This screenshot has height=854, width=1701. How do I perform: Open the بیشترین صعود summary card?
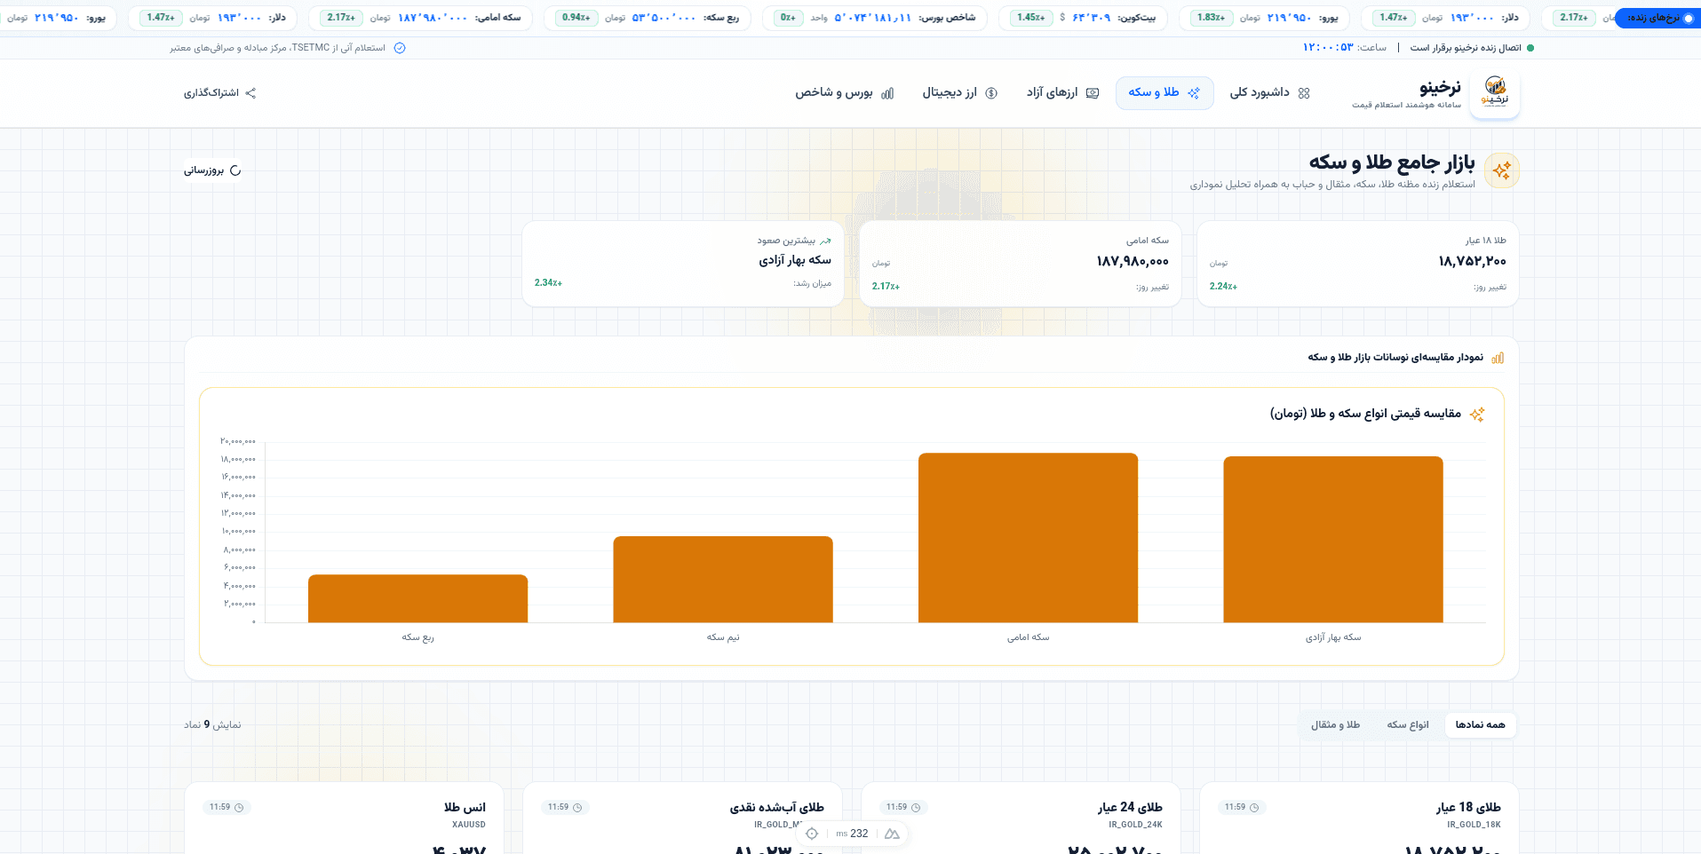(x=682, y=264)
